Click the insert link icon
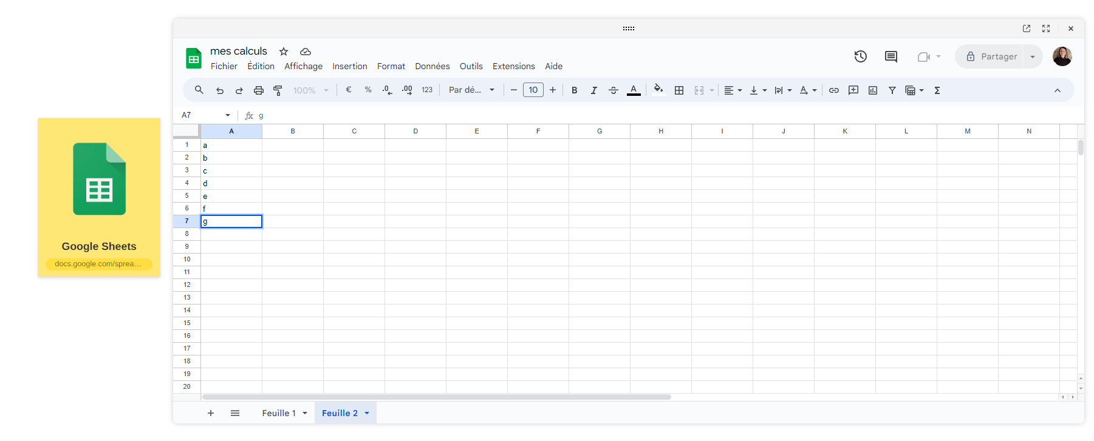The width and height of the screenshot is (1094, 441). (x=834, y=90)
